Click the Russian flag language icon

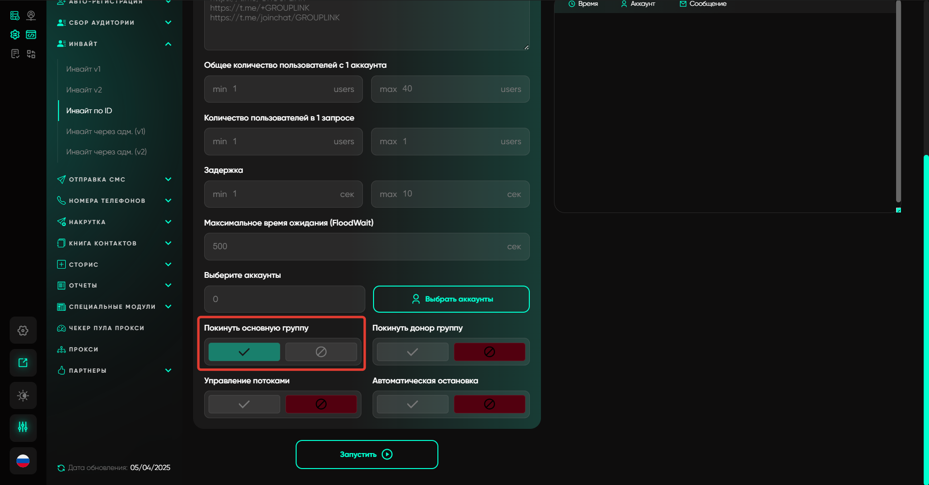click(23, 461)
